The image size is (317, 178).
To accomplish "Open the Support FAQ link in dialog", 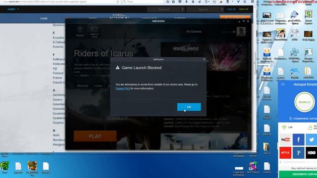I will [x=122, y=89].
